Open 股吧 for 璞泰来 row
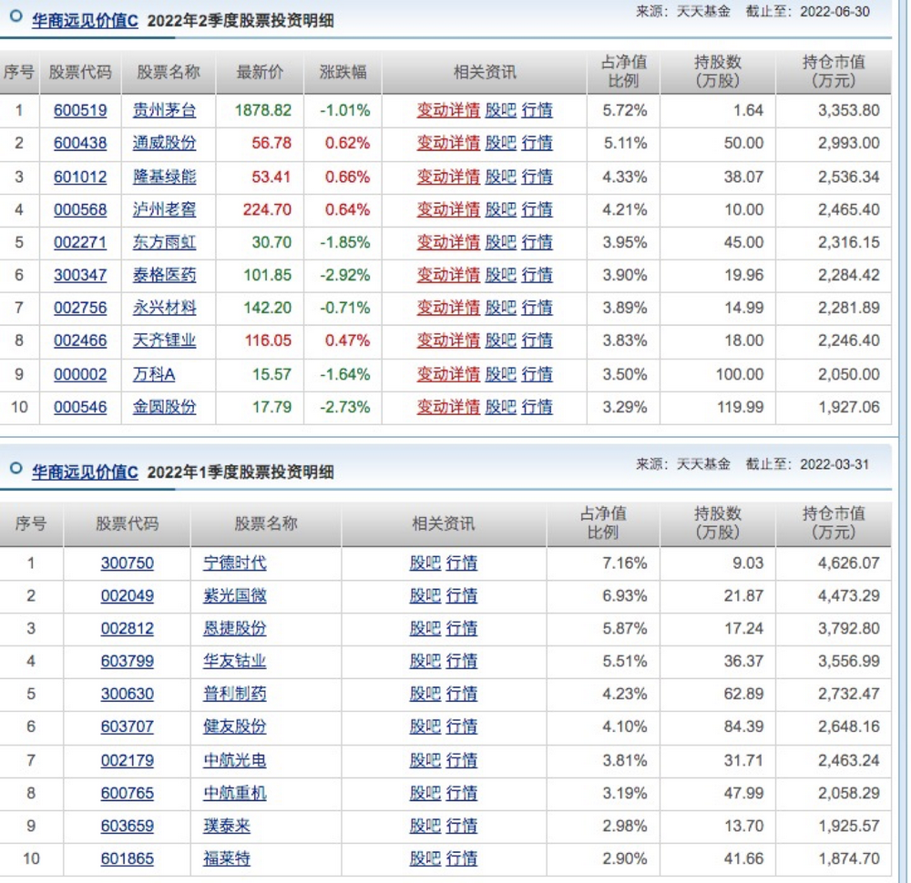 click(x=425, y=826)
